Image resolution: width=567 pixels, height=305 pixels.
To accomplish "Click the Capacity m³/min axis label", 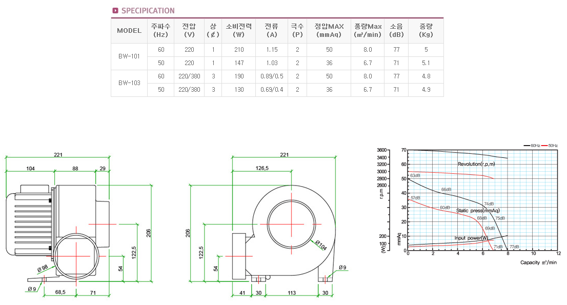I will (x=538, y=262).
